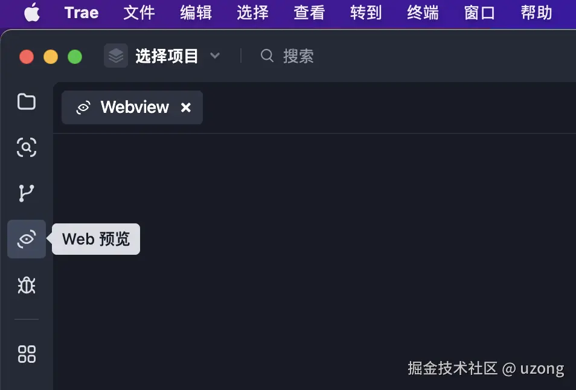Open the 转到 menu
This screenshot has height=390, width=576.
coord(366,13)
